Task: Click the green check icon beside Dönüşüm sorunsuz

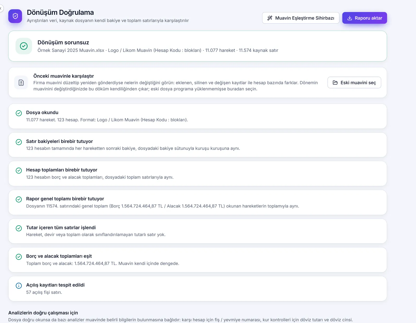Action: [24, 46]
